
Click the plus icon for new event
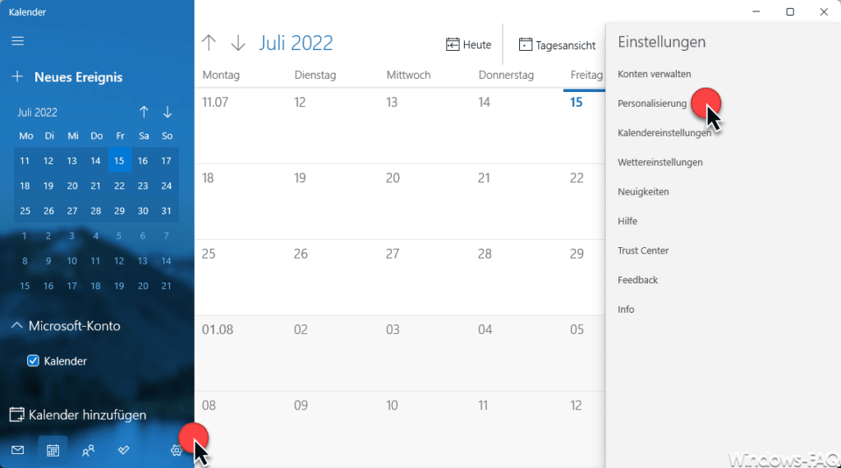[x=17, y=76]
